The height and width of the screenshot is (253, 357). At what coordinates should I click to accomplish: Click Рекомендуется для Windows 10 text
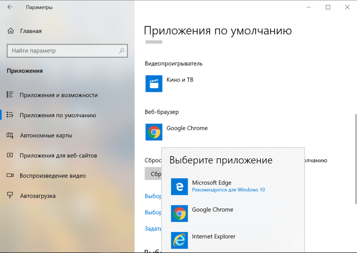coord(228,190)
